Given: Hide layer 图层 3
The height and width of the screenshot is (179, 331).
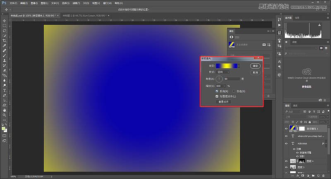Looking at the screenshot, I should [286, 167].
